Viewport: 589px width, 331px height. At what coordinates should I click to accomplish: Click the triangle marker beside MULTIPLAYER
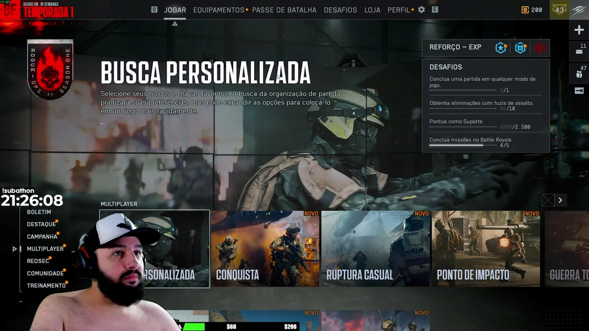click(x=15, y=249)
